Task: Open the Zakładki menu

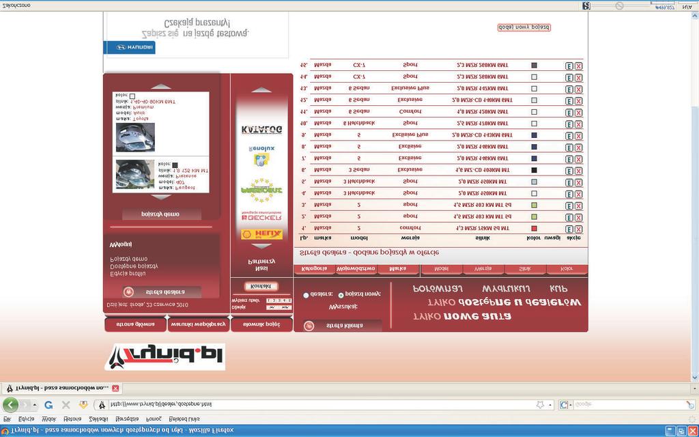Action: tap(98, 419)
